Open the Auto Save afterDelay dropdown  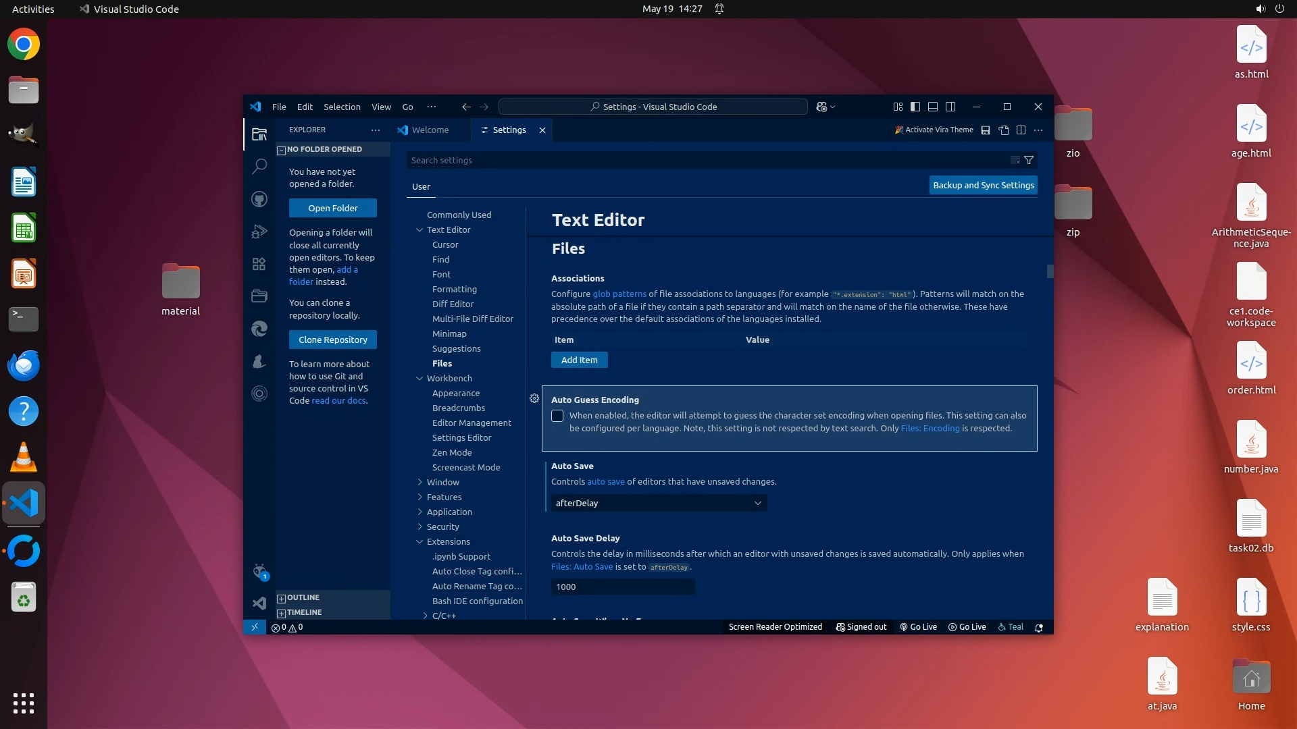point(659,503)
